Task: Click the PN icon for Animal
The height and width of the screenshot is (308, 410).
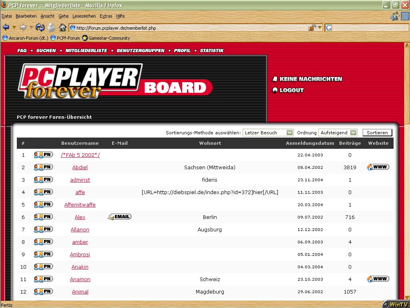Action: [43, 292]
